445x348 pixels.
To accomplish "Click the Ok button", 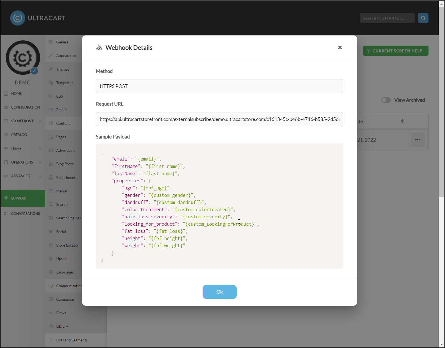I will tap(219, 292).
